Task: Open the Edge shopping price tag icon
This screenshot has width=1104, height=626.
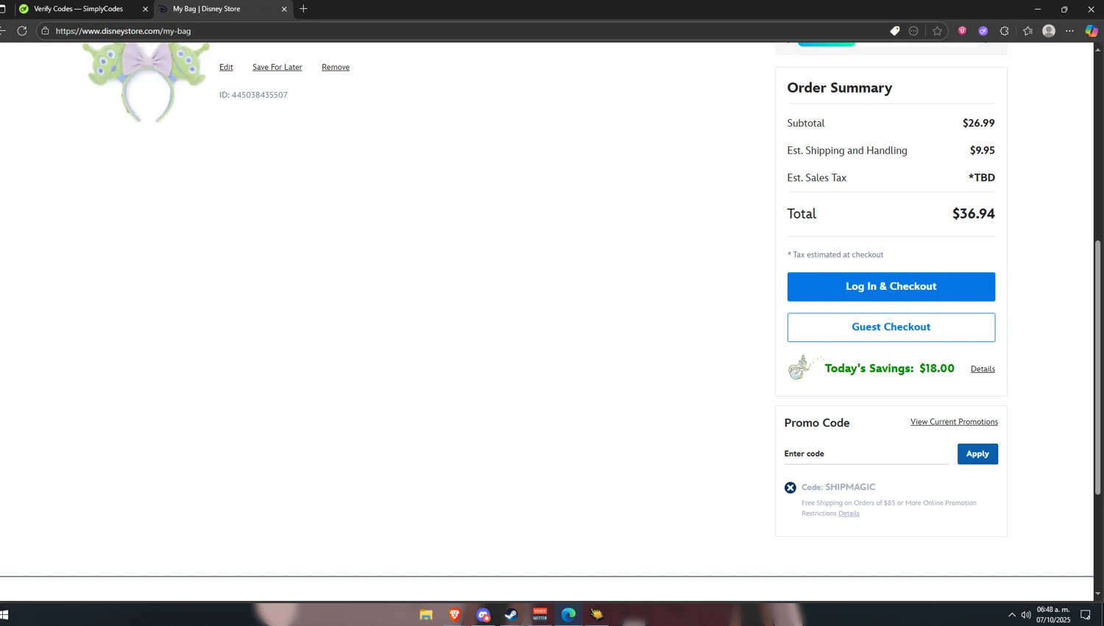Action: click(x=894, y=31)
